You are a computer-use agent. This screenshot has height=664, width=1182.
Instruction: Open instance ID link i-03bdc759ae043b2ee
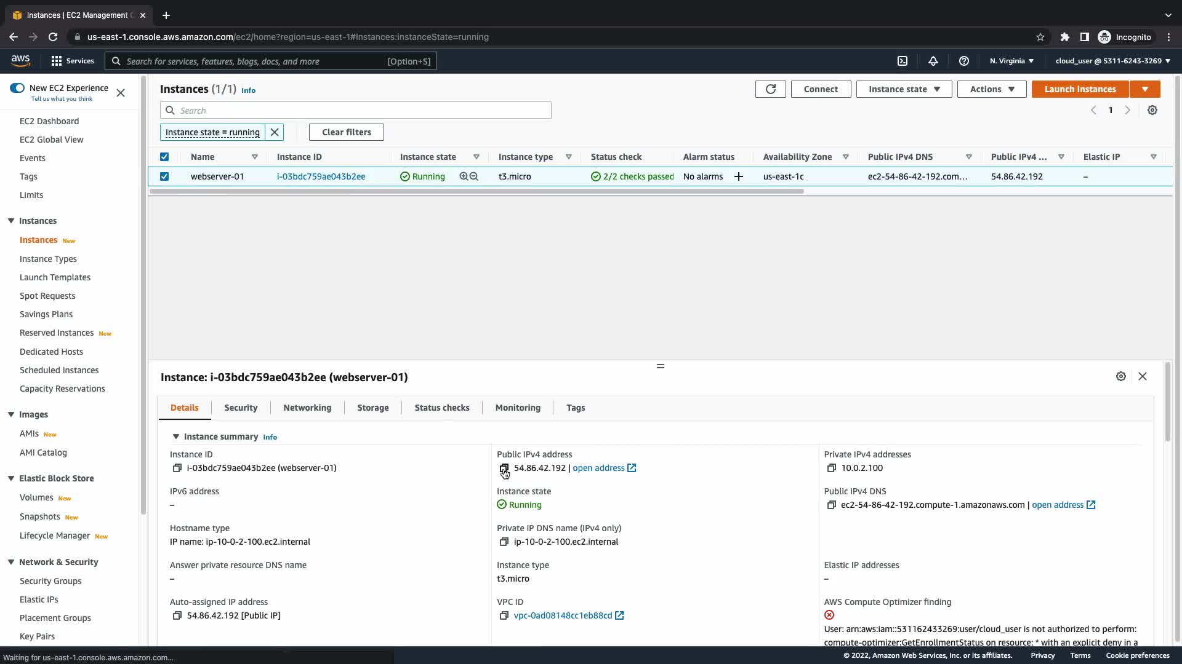coord(321,176)
